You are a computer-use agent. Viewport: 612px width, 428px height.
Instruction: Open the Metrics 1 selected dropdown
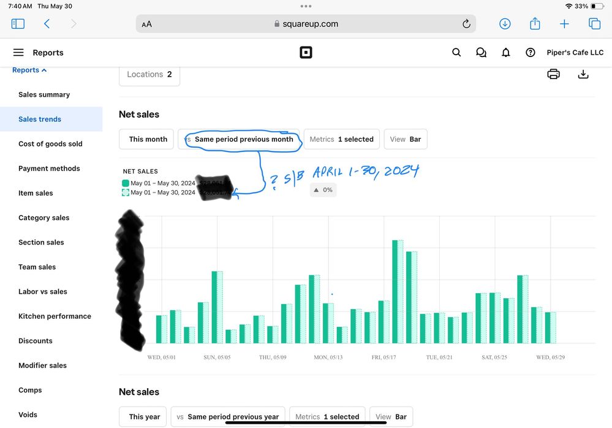(342, 139)
